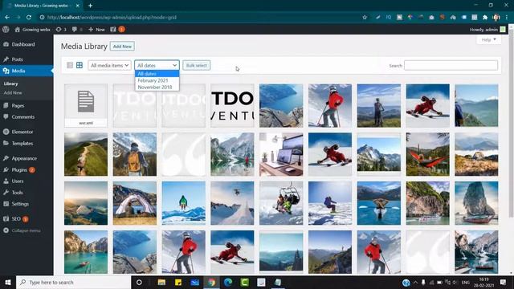514x289 pixels.
Task: Click Add New button beside Media Library
Action: 122,47
